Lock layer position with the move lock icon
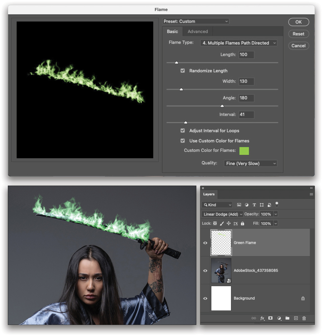This screenshot has width=323, height=336. coord(228,223)
